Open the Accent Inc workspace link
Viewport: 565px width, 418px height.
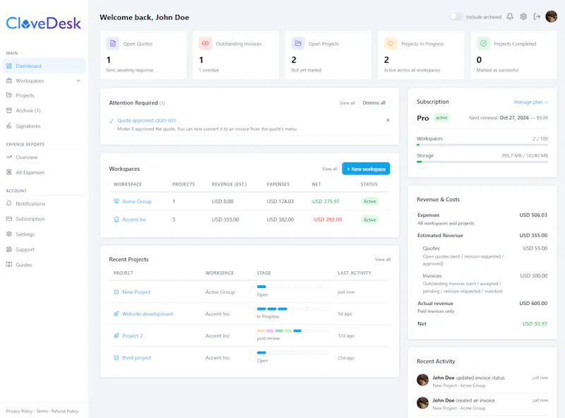[134, 220]
